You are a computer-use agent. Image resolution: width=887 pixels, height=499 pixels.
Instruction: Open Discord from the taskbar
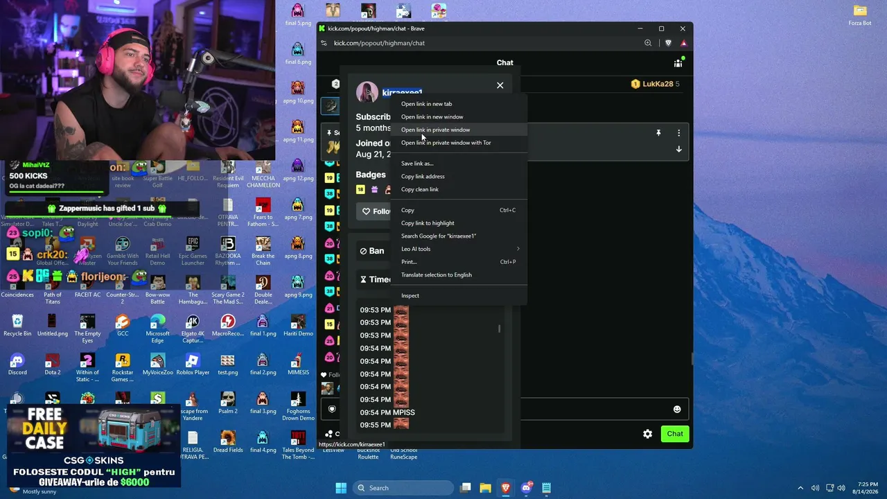(526, 488)
